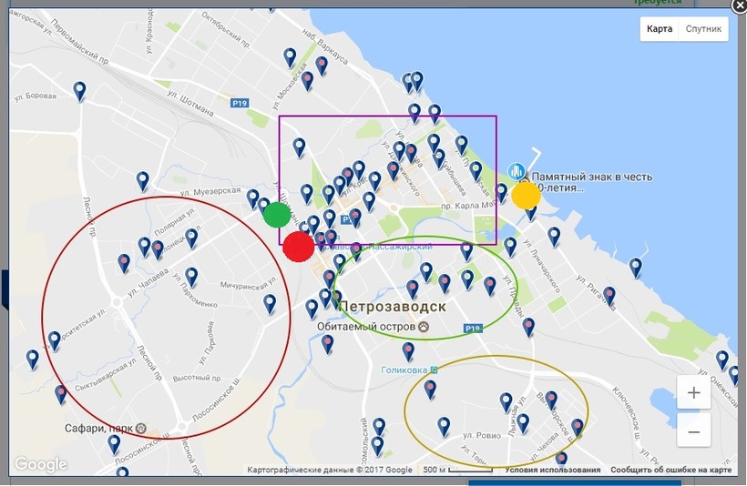The width and height of the screenshot is (747, 486).
Task: Click the Обитаемый остров place icon
Action: (x=423, y=326)
